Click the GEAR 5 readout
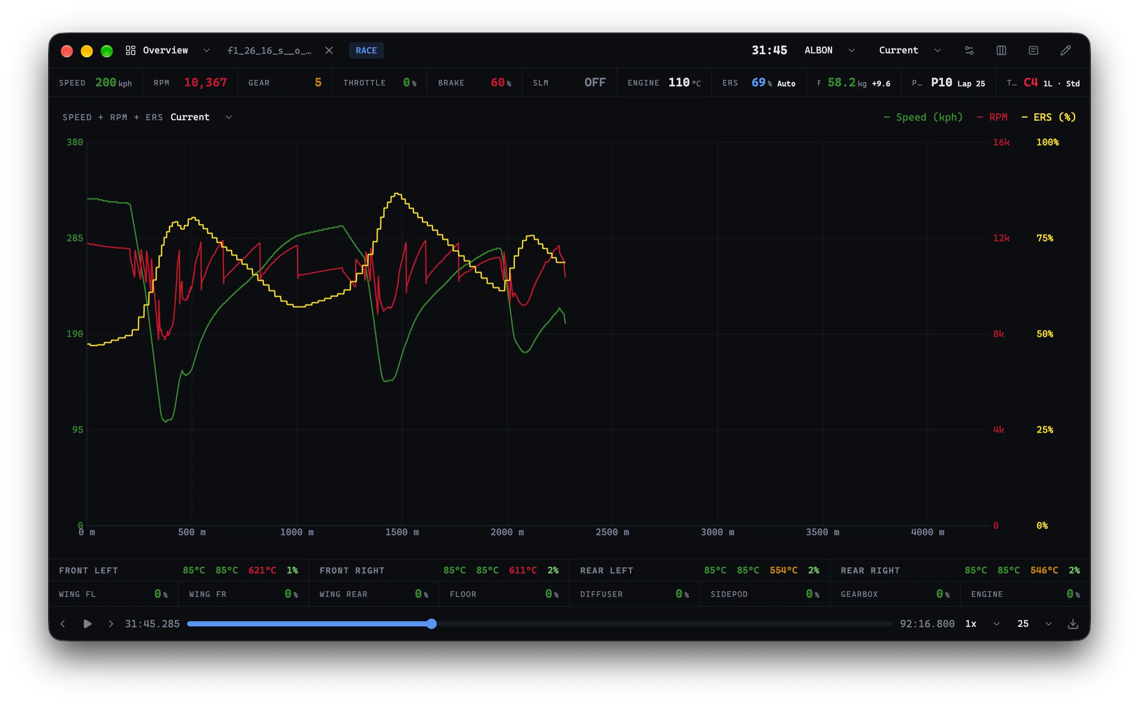The width and height of the screenshot is (1139, 705). tap(285, 82)
